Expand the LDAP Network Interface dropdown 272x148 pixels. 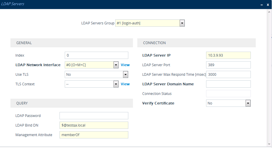pos(116,65)
